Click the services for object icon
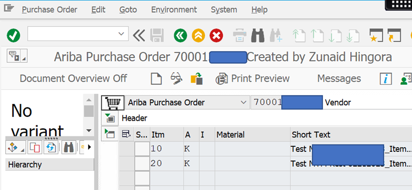Image resolution: width=412 pixels, height=190 pixels. click(14, 55)
